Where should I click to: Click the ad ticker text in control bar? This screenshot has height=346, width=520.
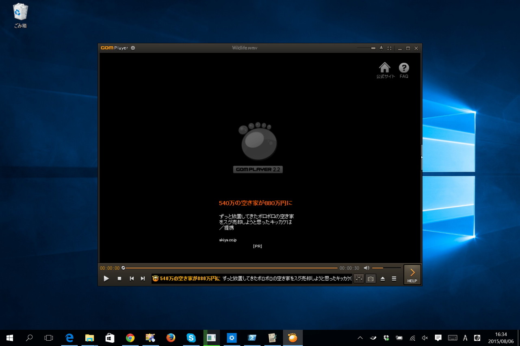click(252, 279)
